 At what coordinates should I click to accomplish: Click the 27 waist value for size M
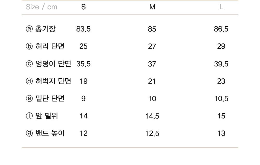(x=152, y=47)
